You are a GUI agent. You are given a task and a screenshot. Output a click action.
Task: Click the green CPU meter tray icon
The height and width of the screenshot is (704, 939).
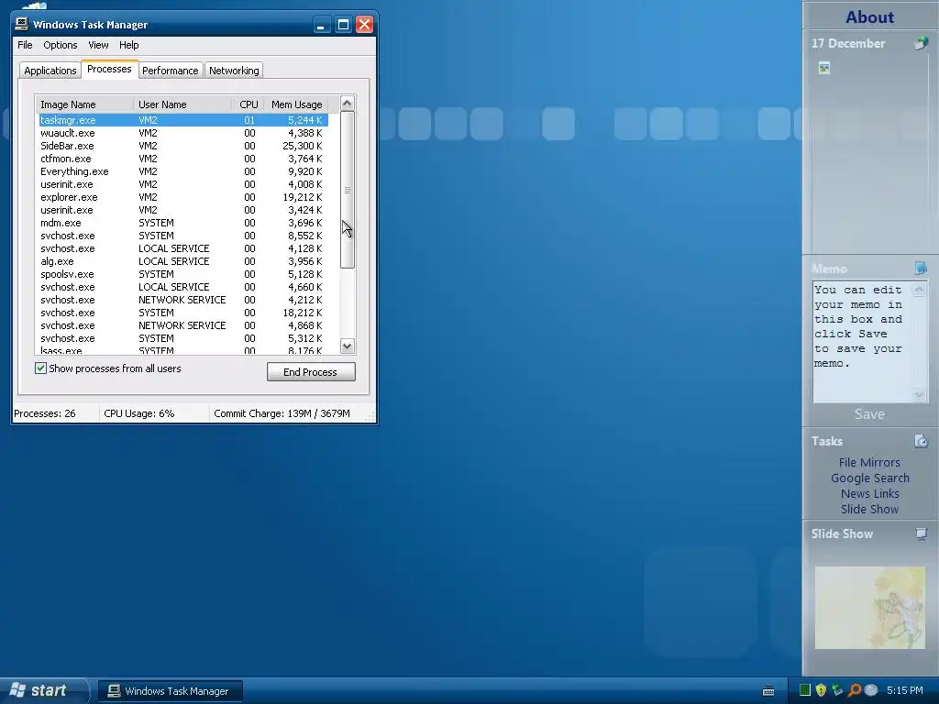805,690
